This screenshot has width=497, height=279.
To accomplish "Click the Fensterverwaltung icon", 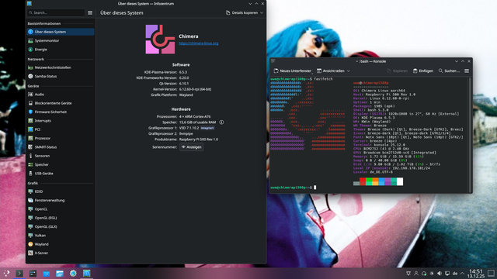I will [30, 200].
